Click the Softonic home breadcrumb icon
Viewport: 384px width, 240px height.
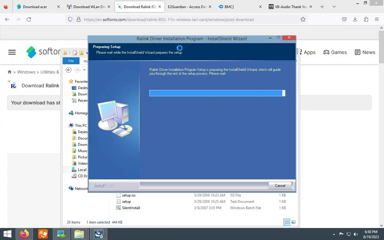point(10,72)
